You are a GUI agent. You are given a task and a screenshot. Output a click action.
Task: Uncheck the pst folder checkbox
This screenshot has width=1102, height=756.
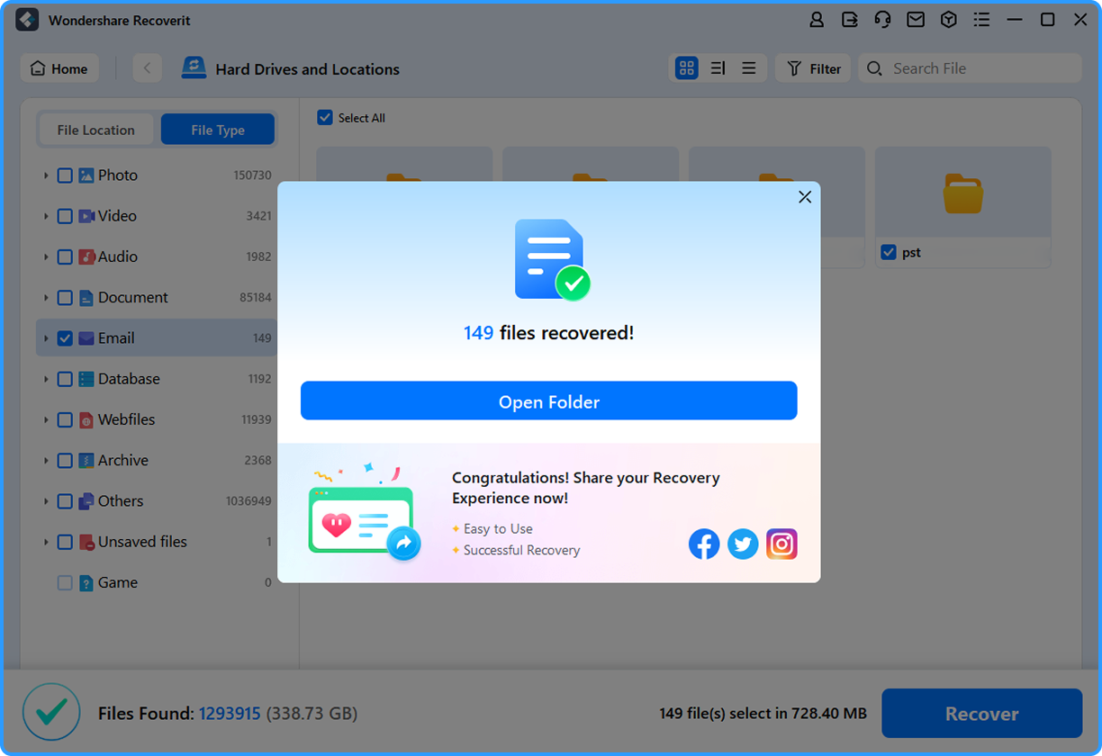pyautogui.click(x=889, y=253)
